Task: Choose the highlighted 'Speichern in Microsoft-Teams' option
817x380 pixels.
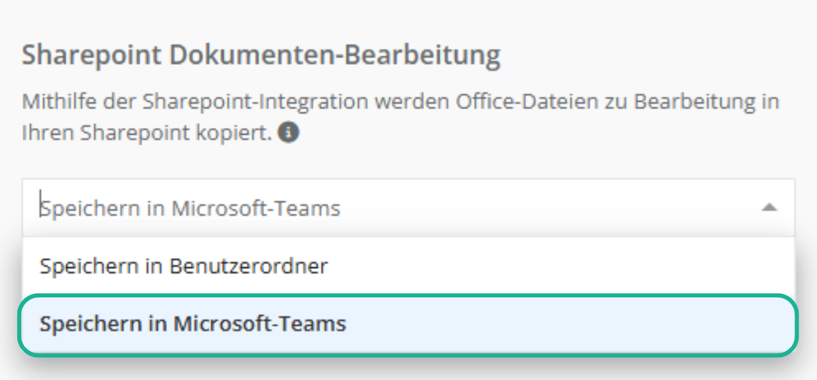Action: (192, 324)
